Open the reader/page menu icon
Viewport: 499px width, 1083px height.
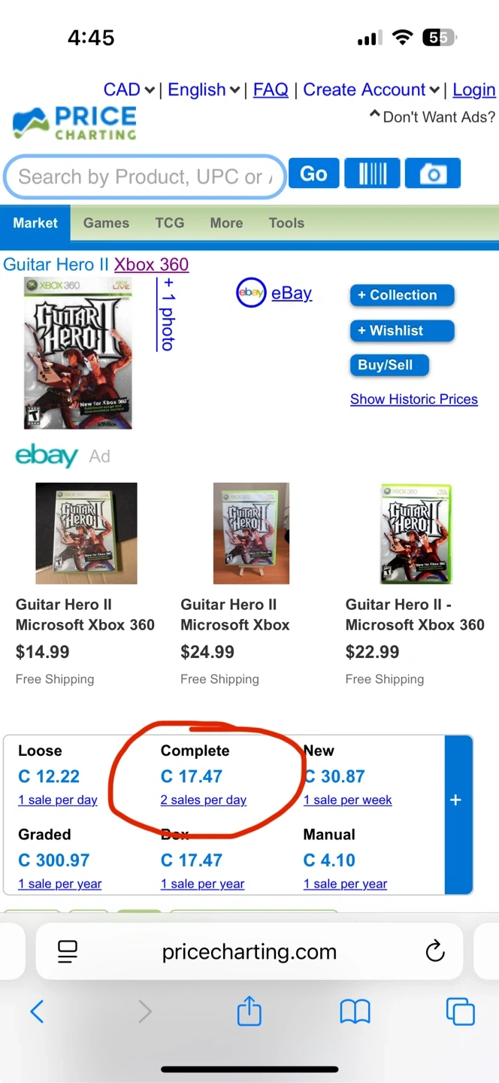(x=68, y=951)
